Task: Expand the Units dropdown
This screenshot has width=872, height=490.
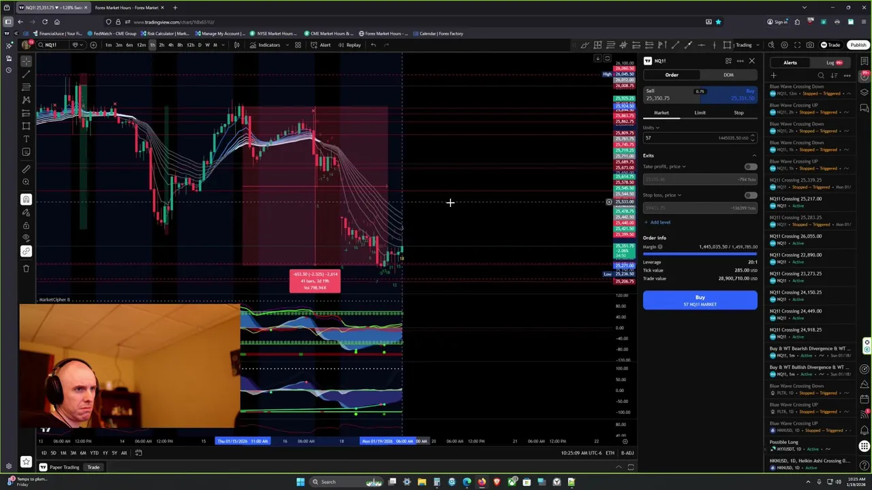Action: 651,127
